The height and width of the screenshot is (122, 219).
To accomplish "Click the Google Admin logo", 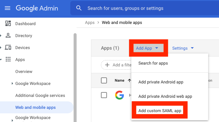I will 37,8.
